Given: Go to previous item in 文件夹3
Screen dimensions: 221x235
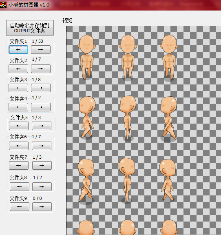Looking at the screenshot, I should click(x=18, y=88).
